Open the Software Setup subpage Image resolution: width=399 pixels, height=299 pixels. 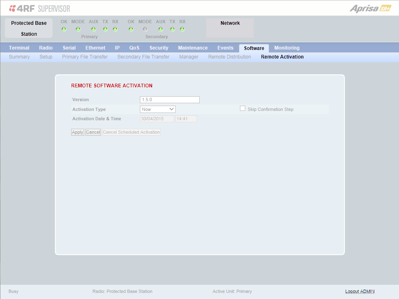(46, 57)
